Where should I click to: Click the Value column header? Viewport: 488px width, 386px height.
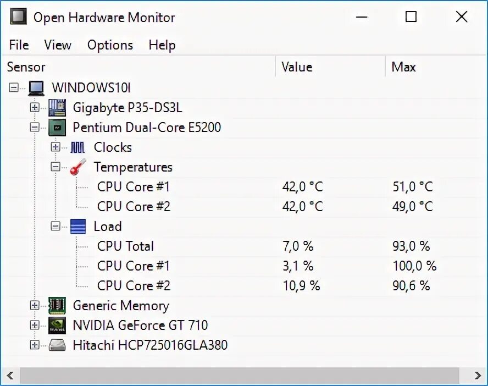(x=330, y=67)
